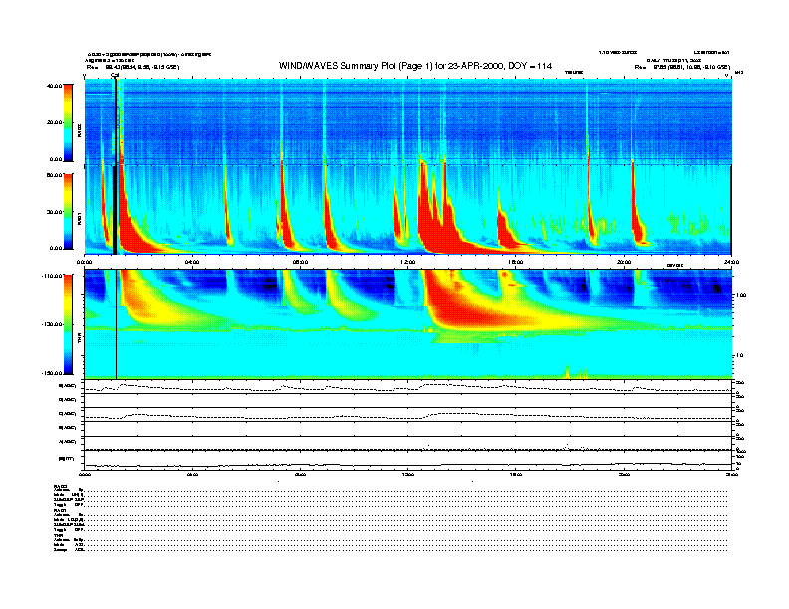Click the WIND/WAVES Summary Plot title
Image resolution: width=789 pixels, height=609 pixels.
point(415,66)
